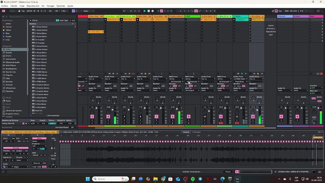Expand the Filtros section
325x183 pixels.
point(31,20)
